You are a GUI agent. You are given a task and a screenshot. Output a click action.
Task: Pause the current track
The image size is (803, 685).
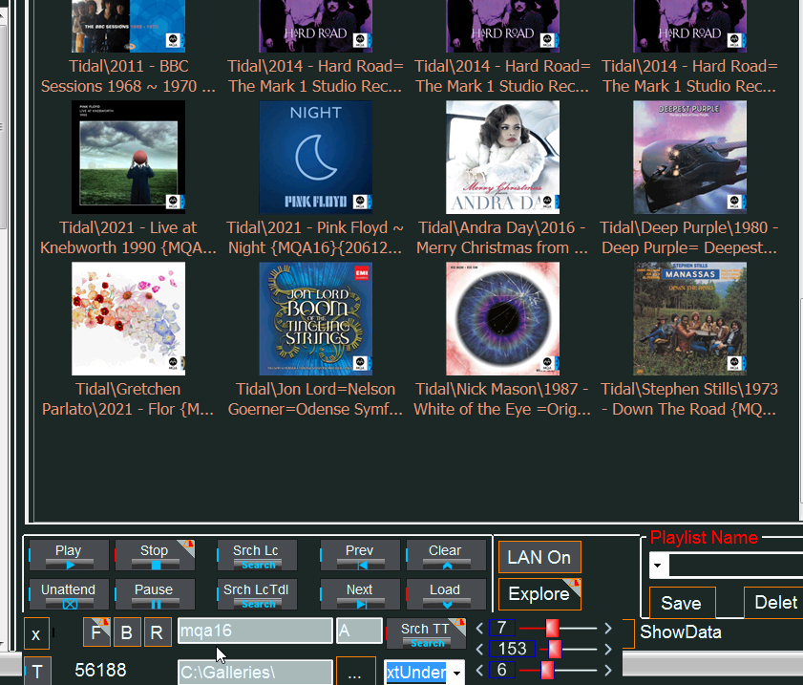click(154, 594)
